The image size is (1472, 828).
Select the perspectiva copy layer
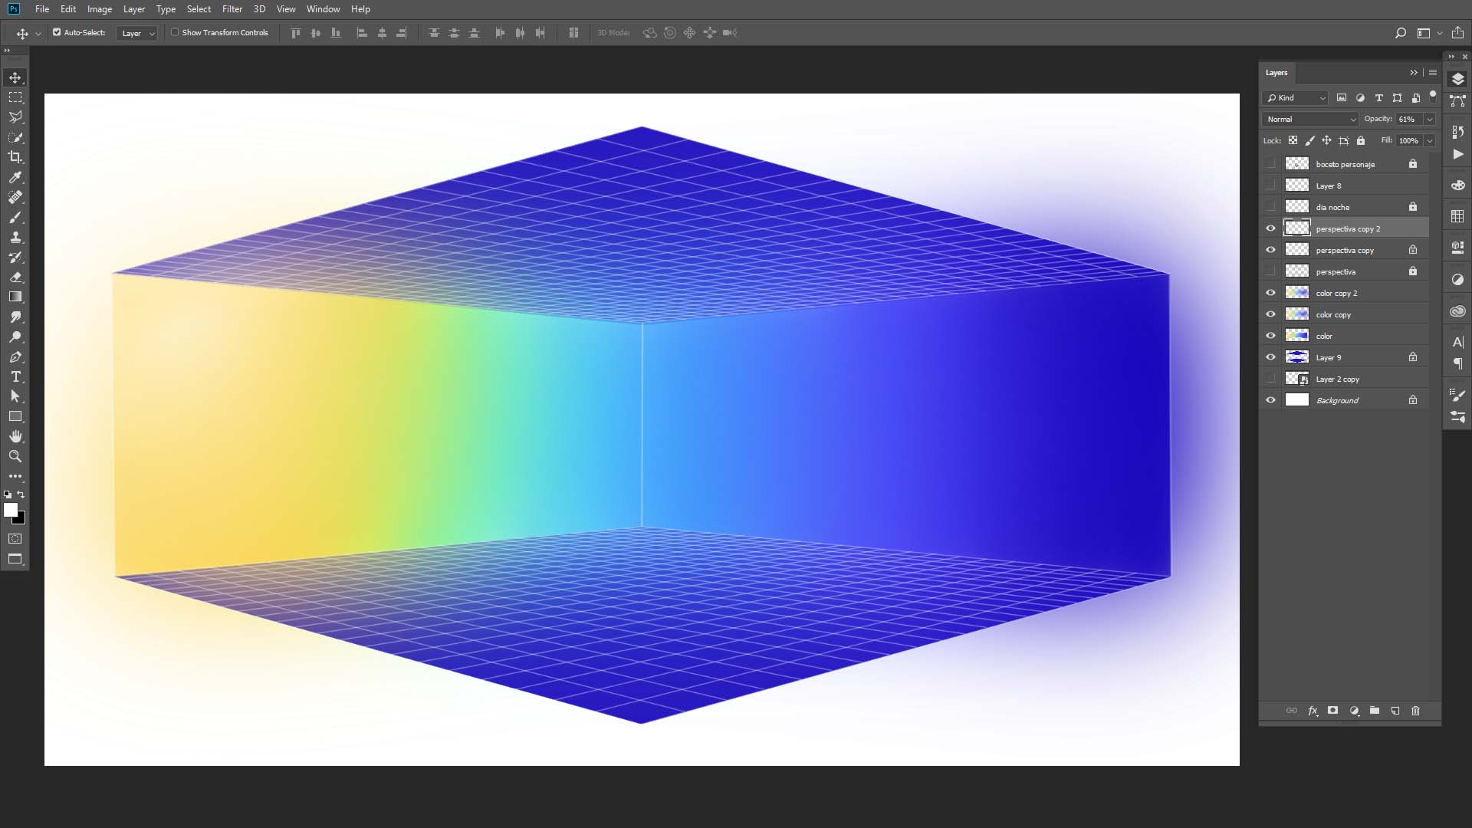1345,250
